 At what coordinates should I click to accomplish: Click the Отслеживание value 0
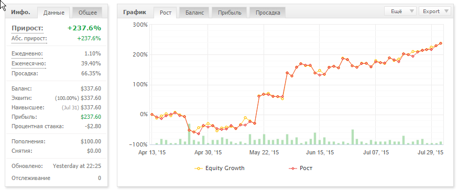[x=100, y=178]
